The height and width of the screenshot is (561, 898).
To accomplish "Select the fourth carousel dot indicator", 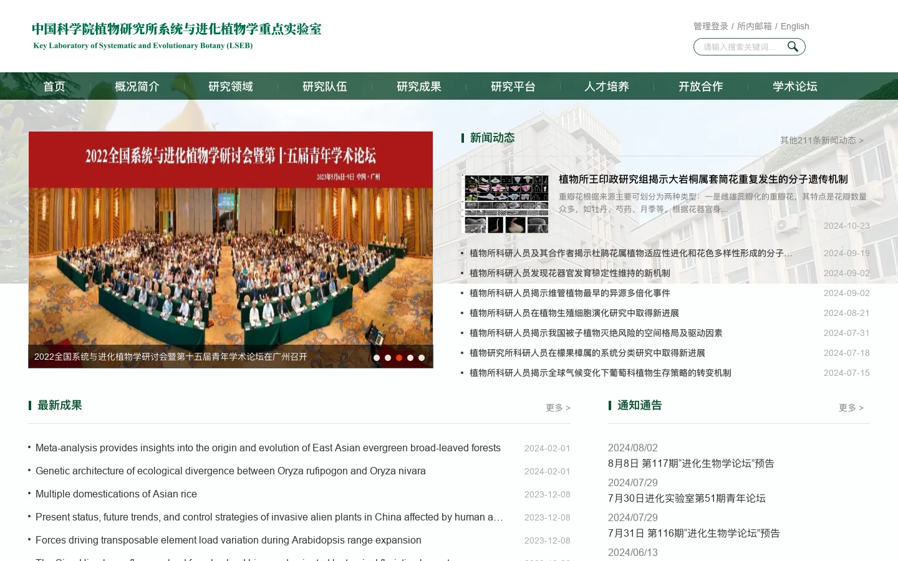I will 410,358.
